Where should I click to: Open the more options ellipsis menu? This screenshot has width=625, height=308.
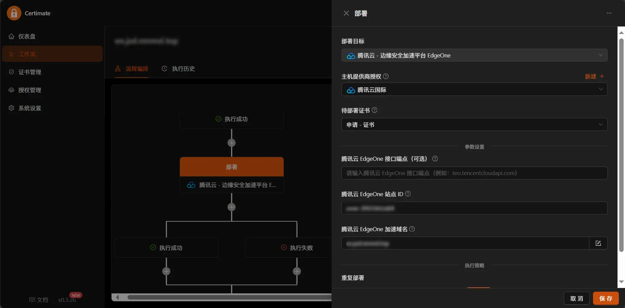tap(609, 13)
